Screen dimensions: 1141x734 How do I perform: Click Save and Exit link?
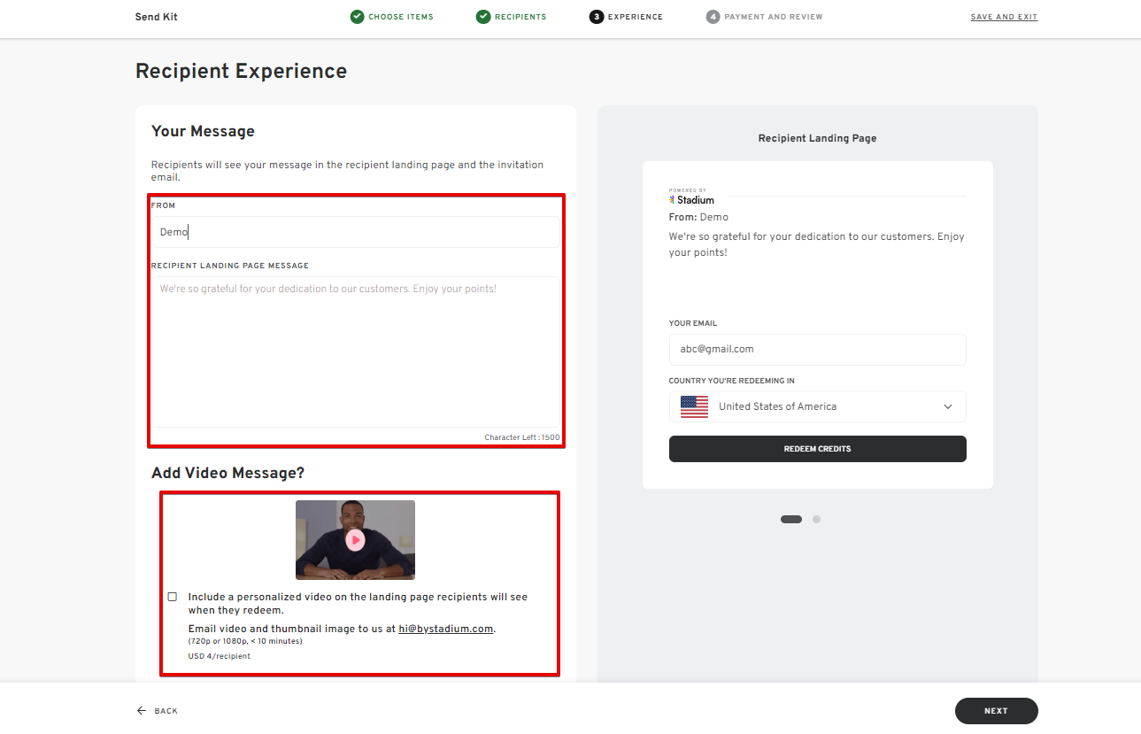[x=1004, y=17]
